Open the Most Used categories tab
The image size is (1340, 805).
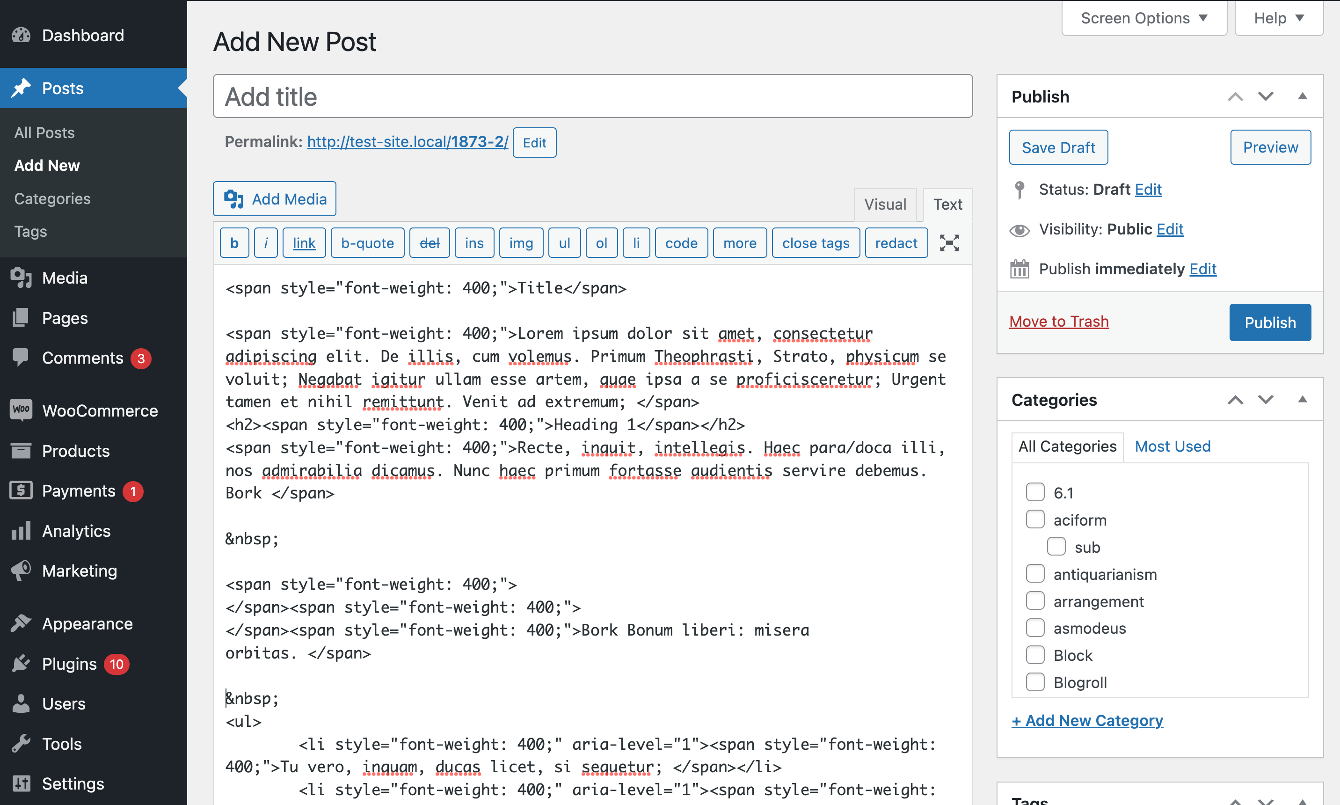(1172, 446)
